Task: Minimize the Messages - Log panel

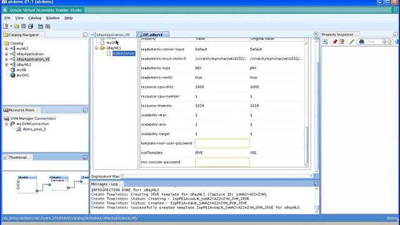Action: [x=316, y=184]
